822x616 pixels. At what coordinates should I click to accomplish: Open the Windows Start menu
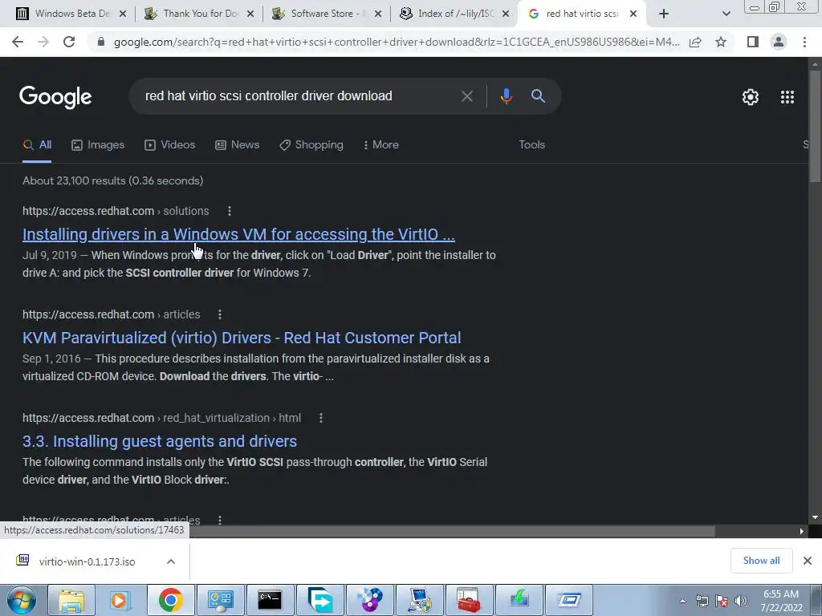[21, 600]
